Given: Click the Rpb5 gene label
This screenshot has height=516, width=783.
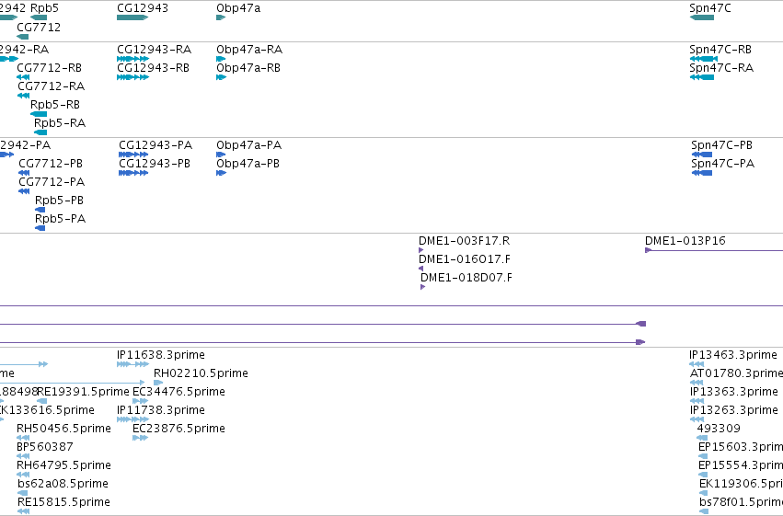Looking at the screenshot, I should (44, 8).
